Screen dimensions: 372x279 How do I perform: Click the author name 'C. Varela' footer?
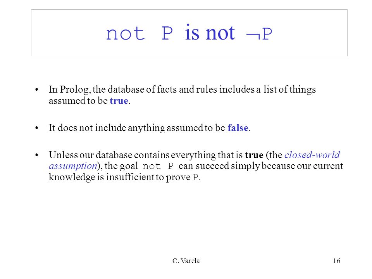point(186,261)
